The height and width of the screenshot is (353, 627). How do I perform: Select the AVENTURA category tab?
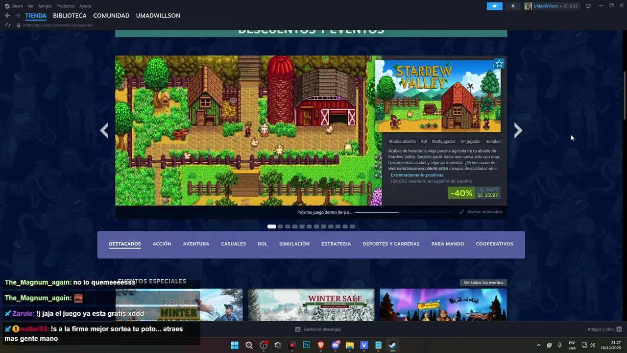[196, 244]
